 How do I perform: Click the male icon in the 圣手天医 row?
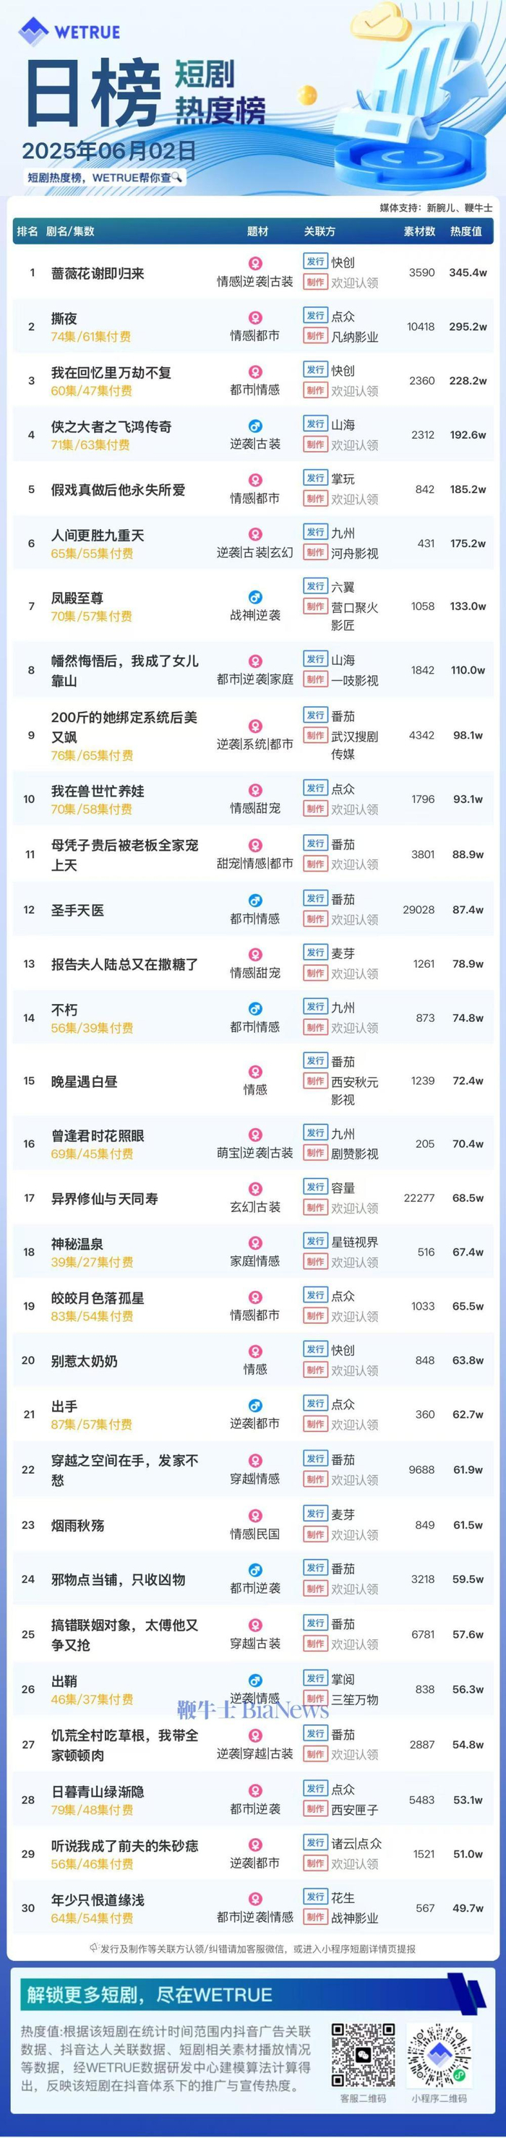pos(255,901)
